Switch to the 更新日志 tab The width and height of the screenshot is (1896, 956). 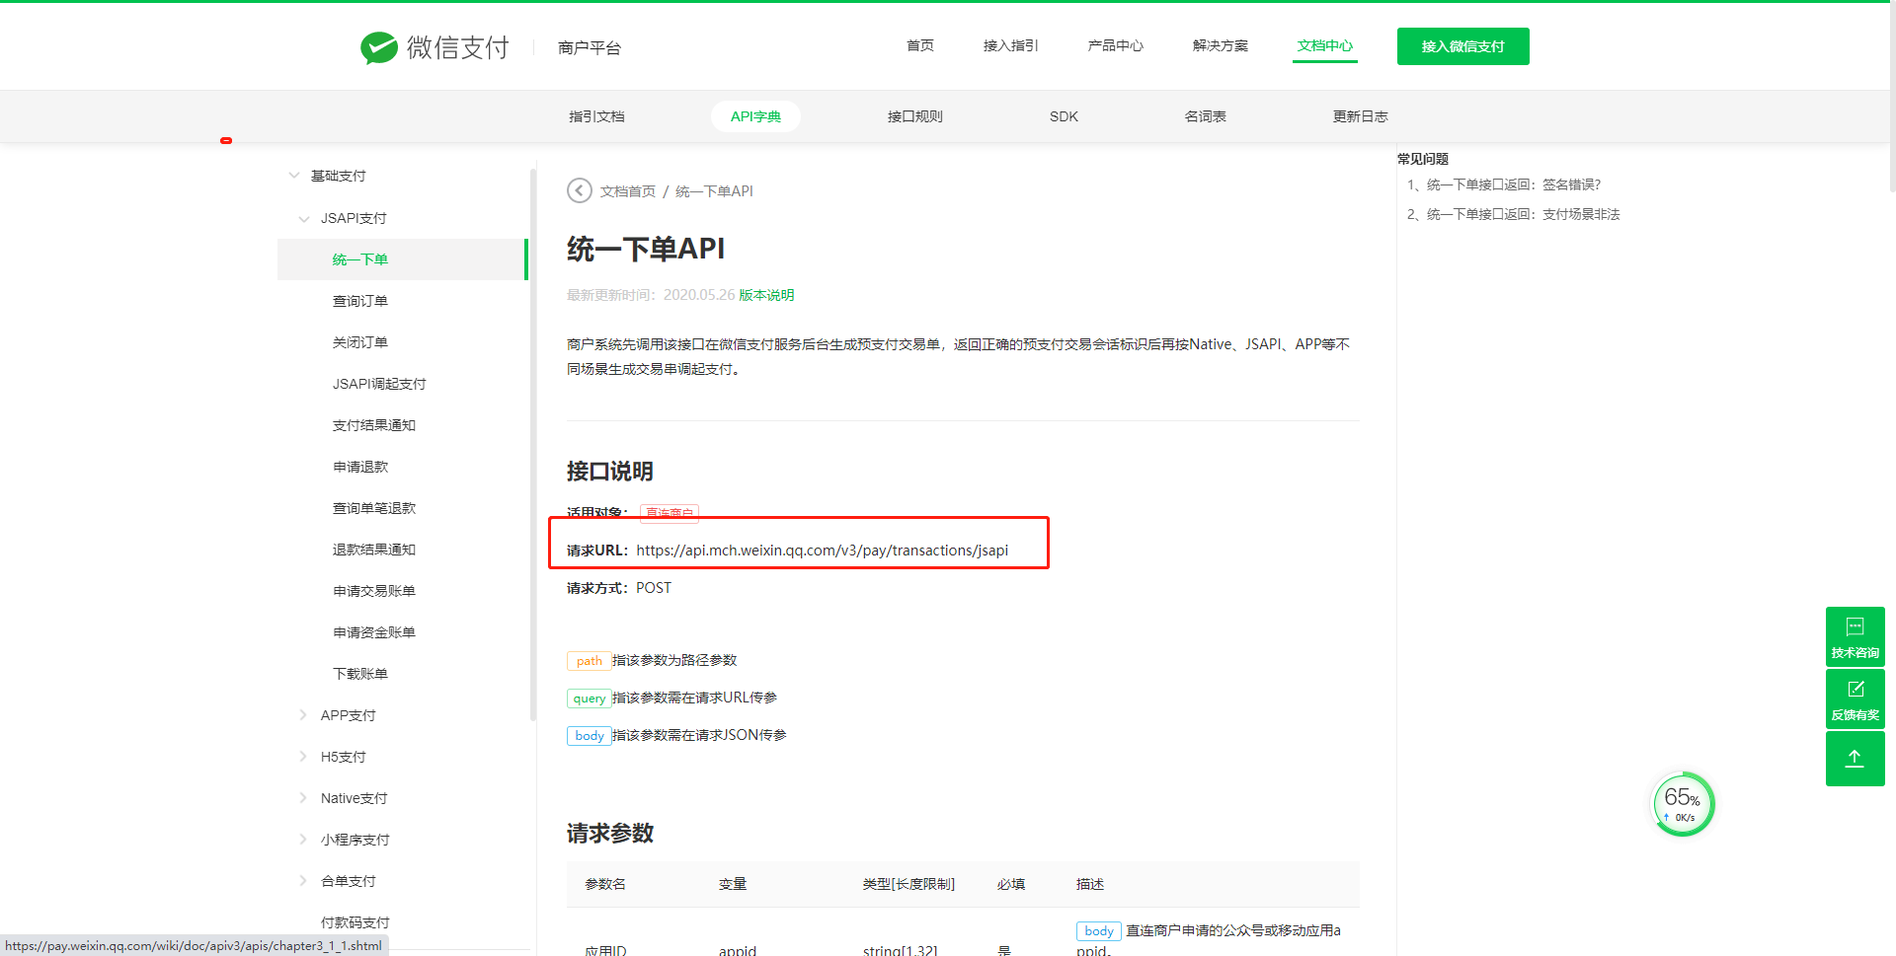[1361, 116]
